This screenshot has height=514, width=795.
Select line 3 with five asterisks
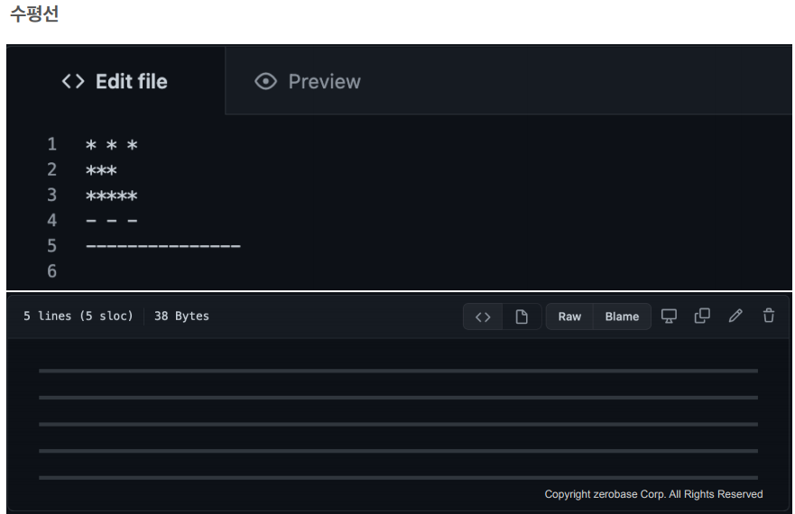point(112,196)
